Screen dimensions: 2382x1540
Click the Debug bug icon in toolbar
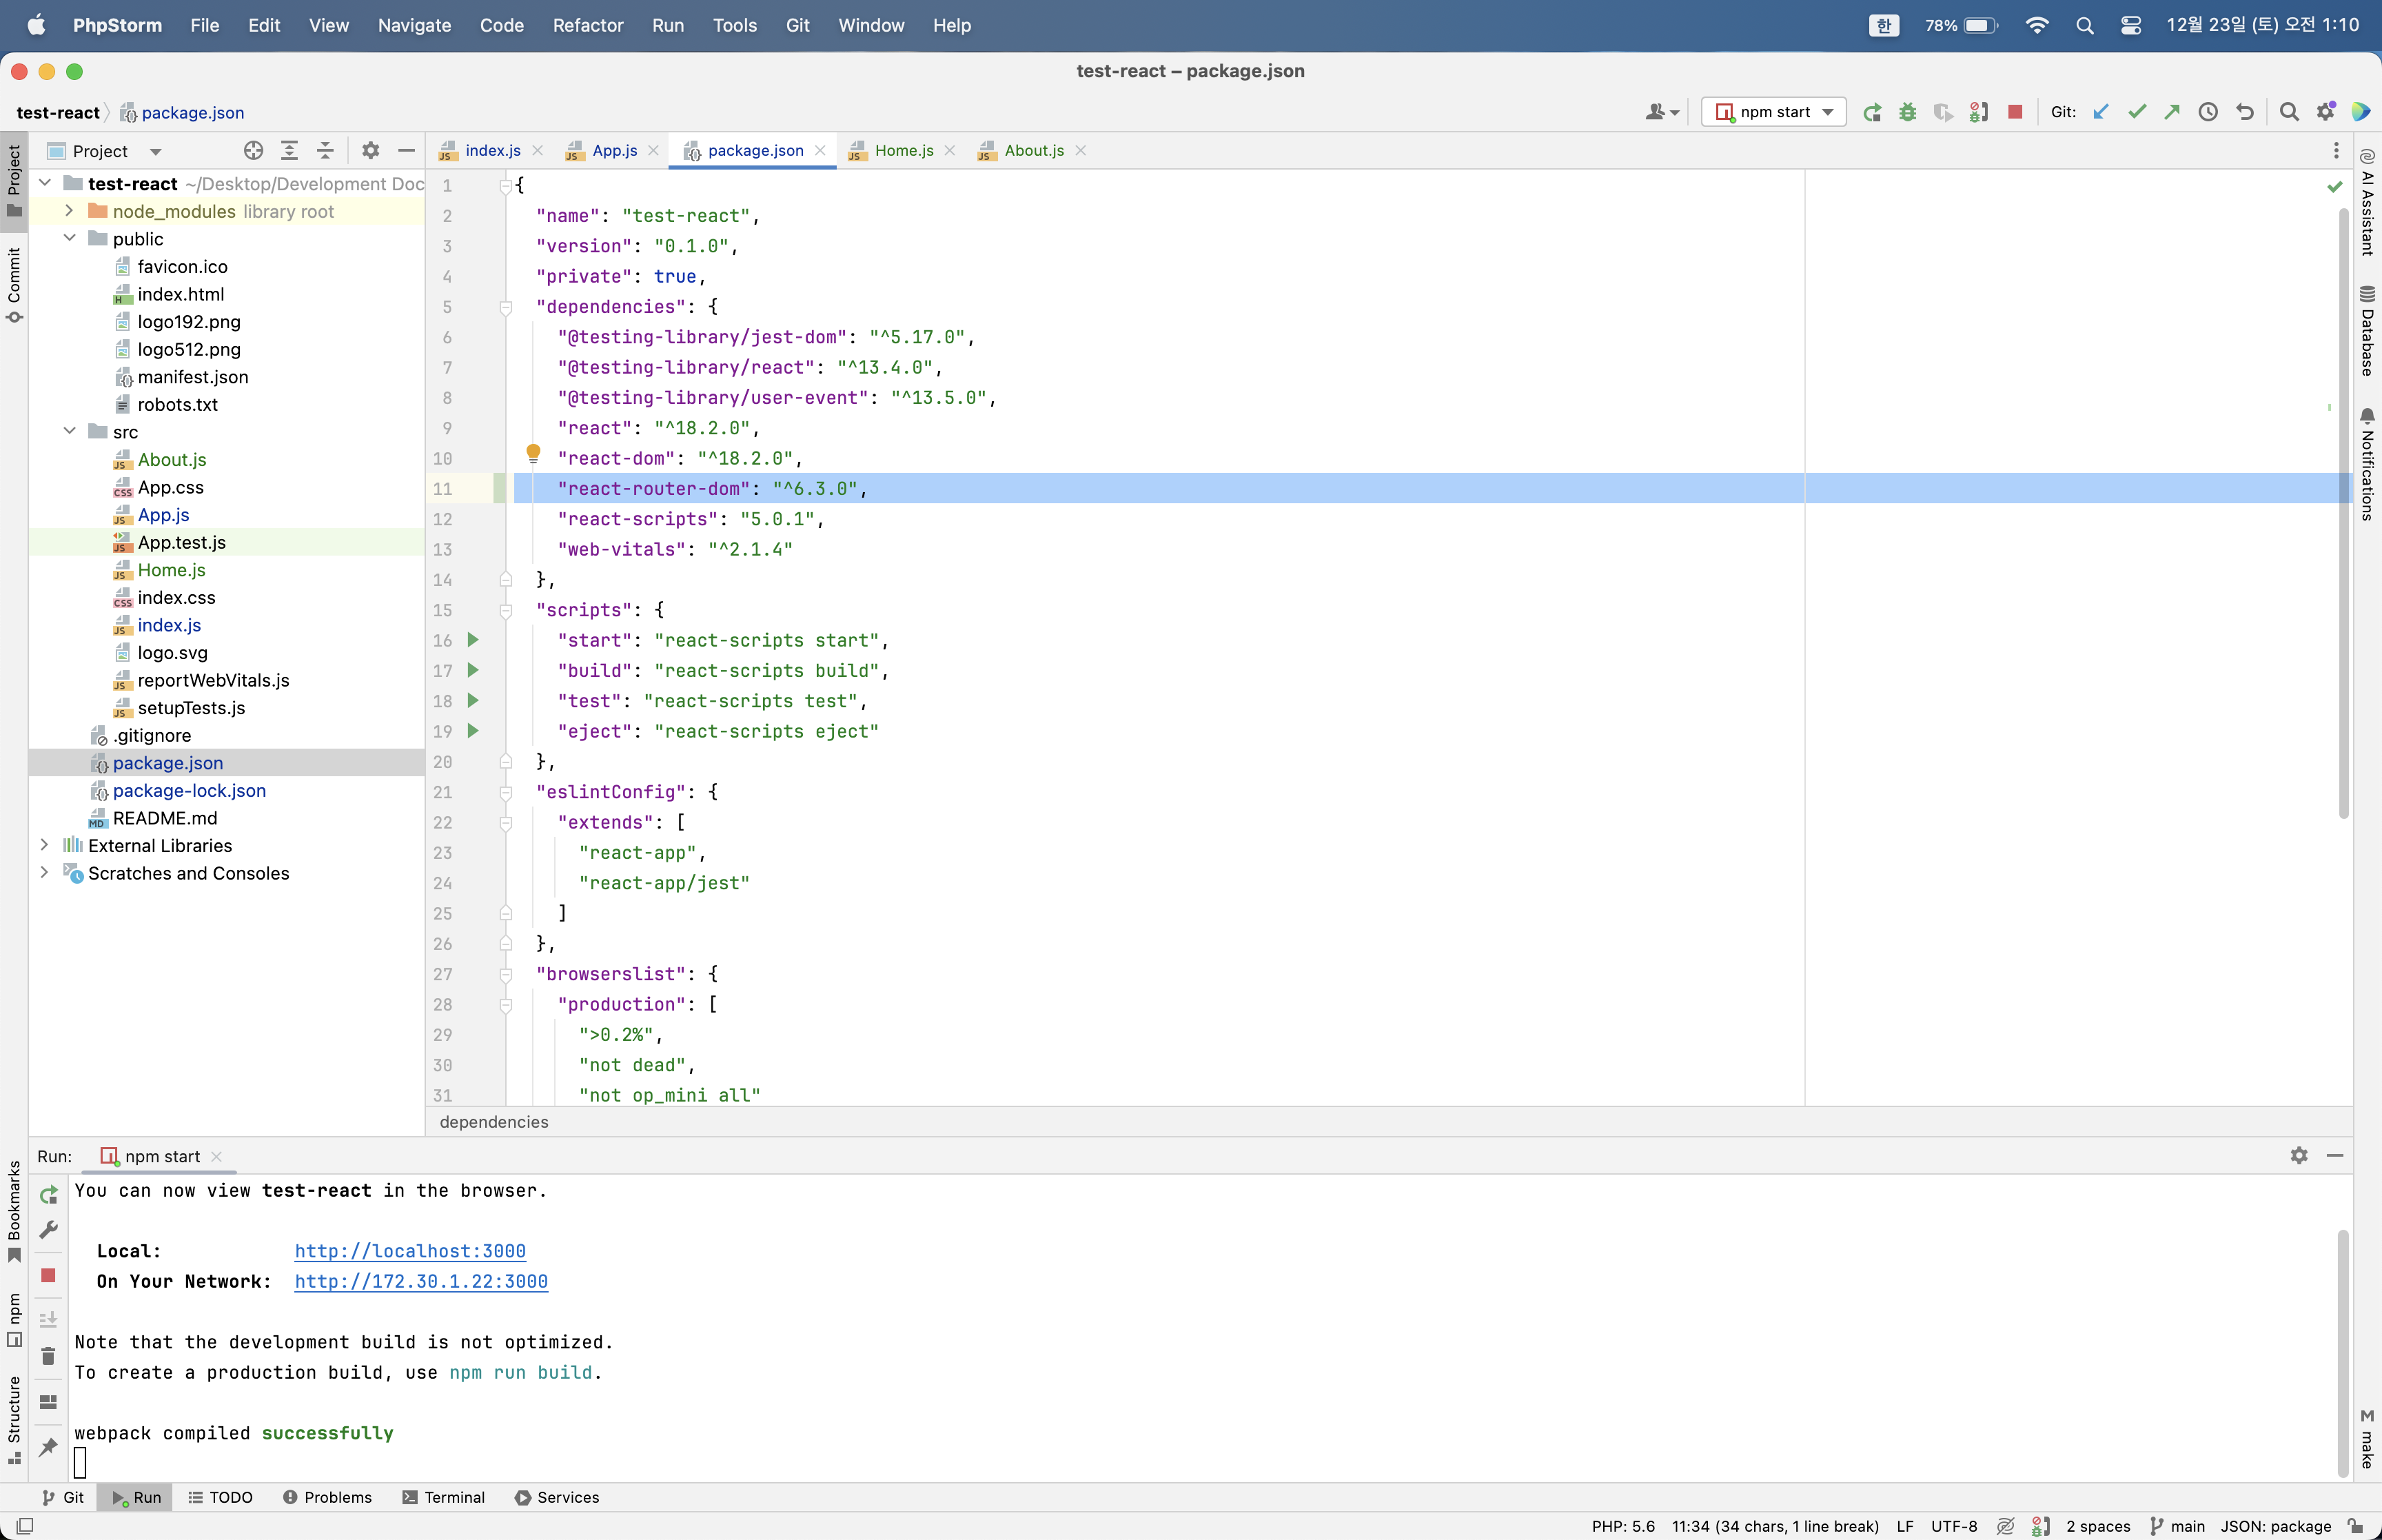(x=1907, y=112)
